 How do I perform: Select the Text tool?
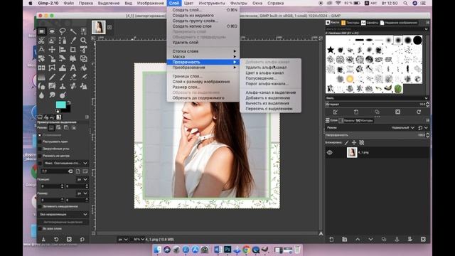pyautogui.click(x=73, y=68)
